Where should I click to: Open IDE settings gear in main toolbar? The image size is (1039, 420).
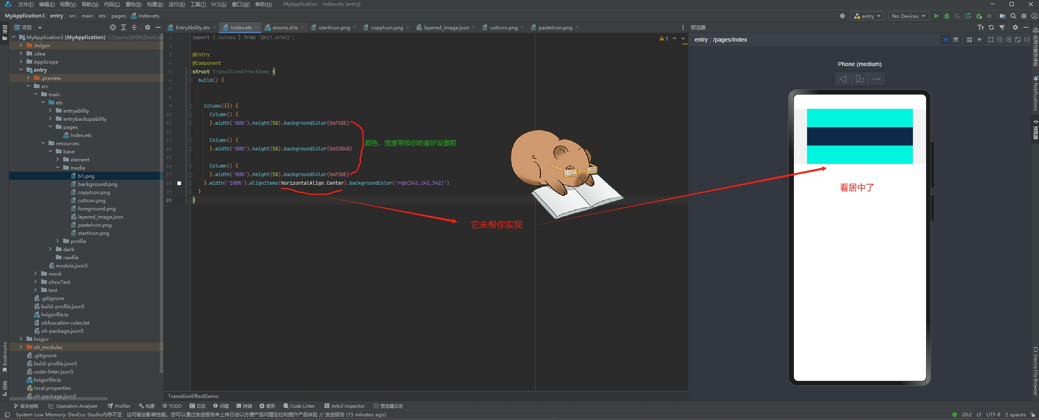tap(1024, 16)
